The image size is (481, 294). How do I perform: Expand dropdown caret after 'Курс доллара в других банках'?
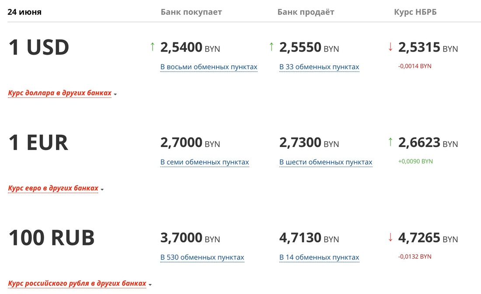[x=115, y=94]
